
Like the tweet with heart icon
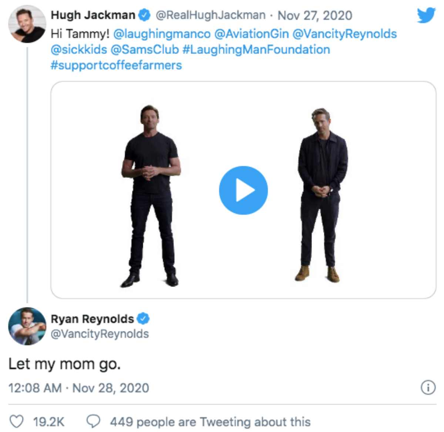click(x=16, y=421)
